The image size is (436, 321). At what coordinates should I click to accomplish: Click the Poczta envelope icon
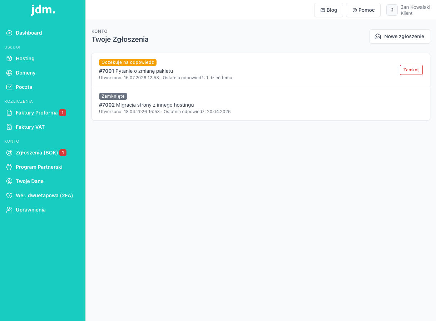(x=9, y=87)
